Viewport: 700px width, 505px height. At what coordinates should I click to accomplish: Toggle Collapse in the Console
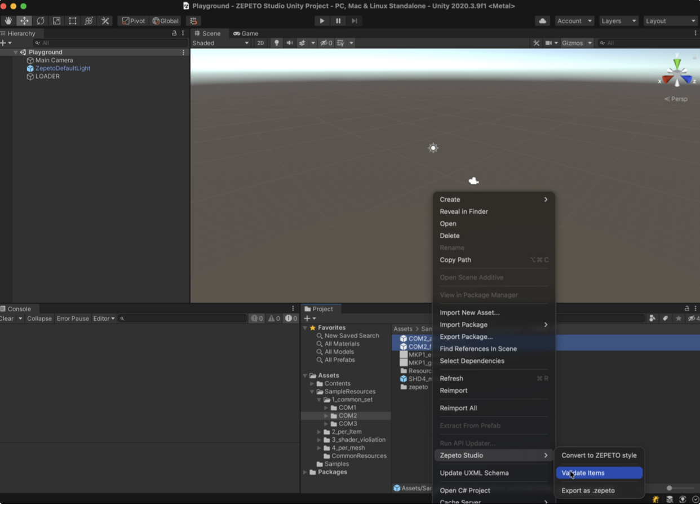pyautogui.click(x=39, y=318)
